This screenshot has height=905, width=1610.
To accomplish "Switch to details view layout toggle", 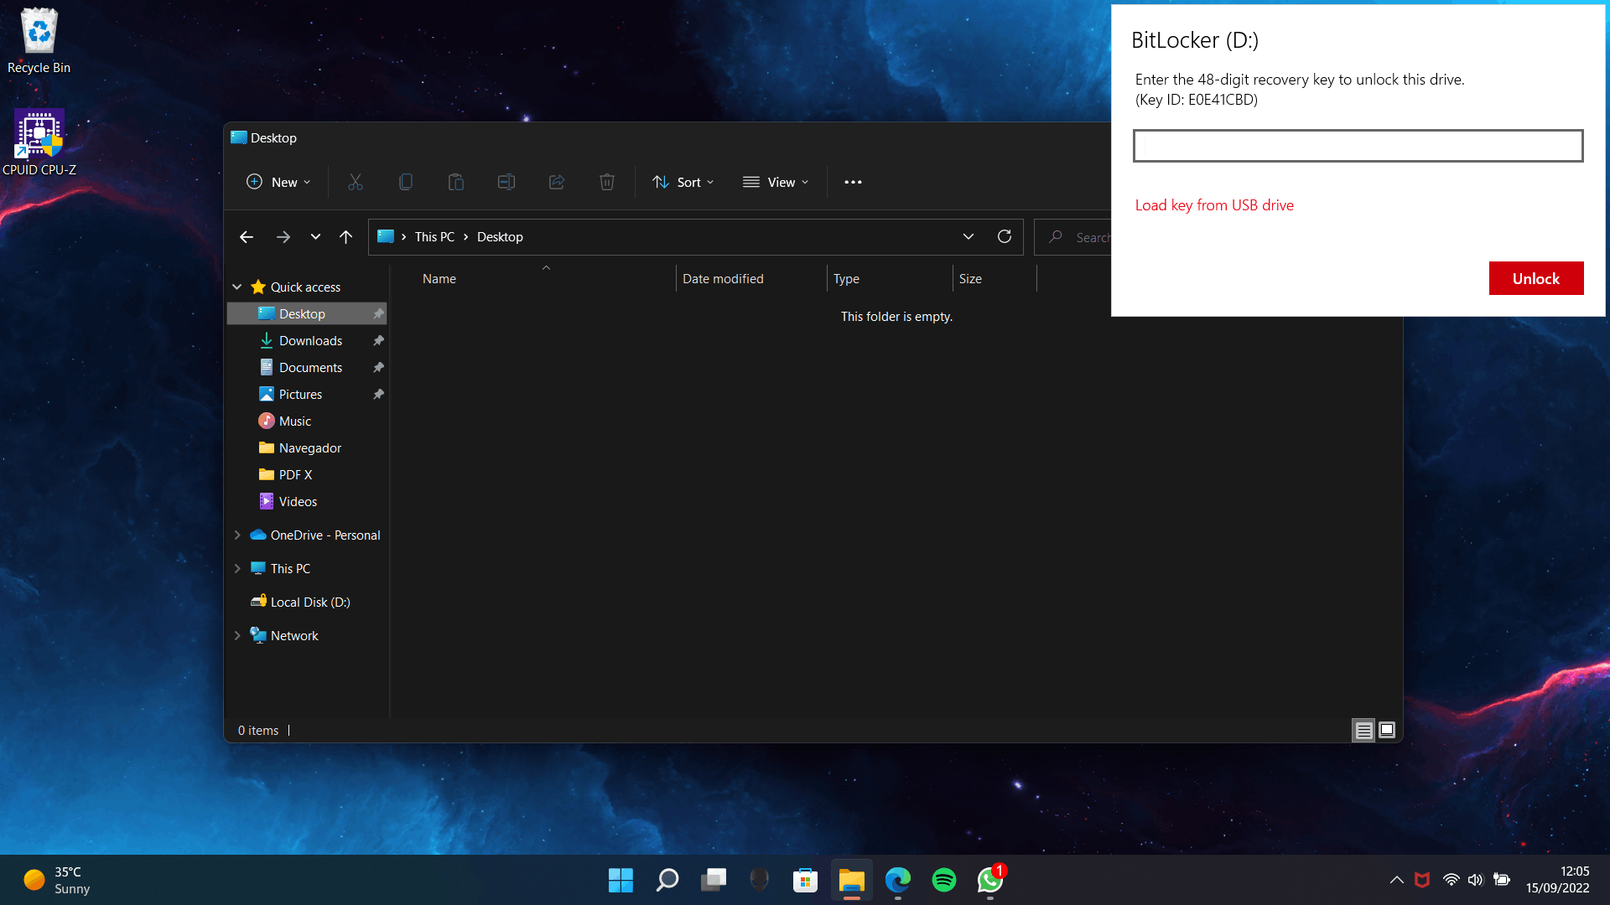I will coord(1363,731).
